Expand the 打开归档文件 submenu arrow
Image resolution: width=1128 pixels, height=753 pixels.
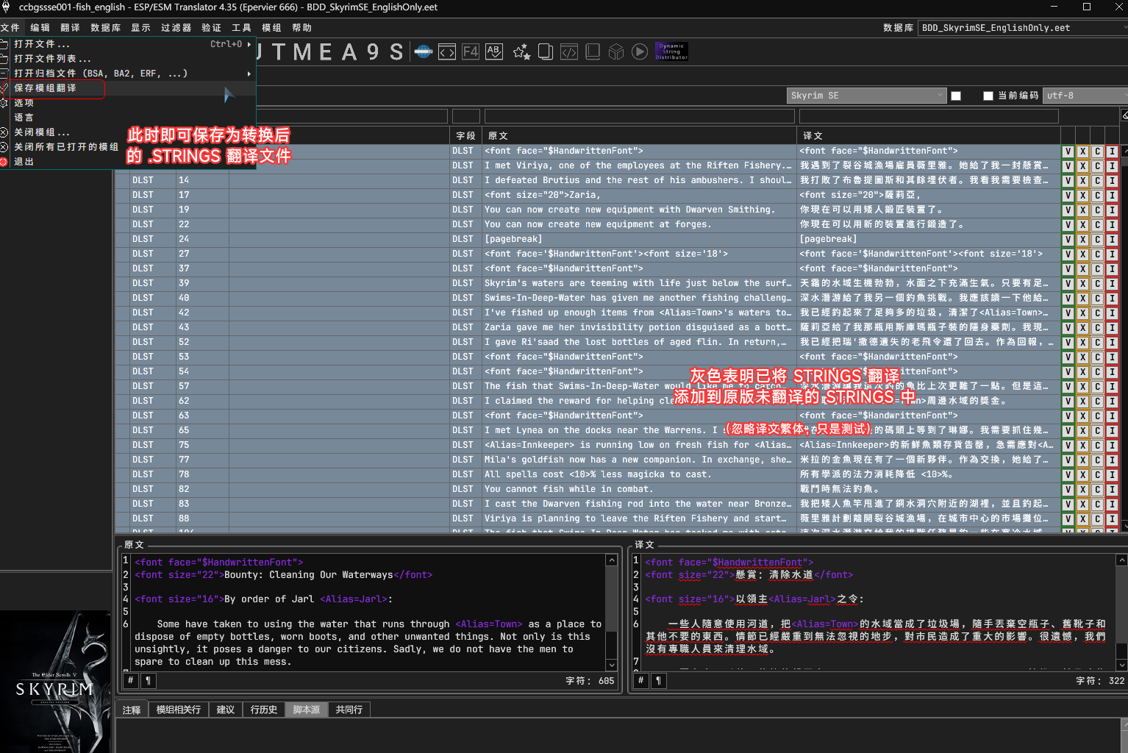click(x=249, y=74)
